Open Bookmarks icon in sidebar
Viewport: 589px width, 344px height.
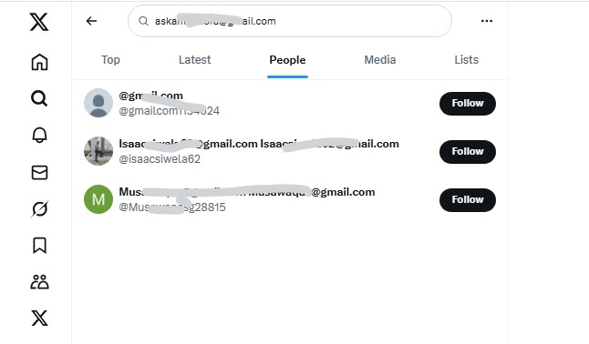(39, 246)
